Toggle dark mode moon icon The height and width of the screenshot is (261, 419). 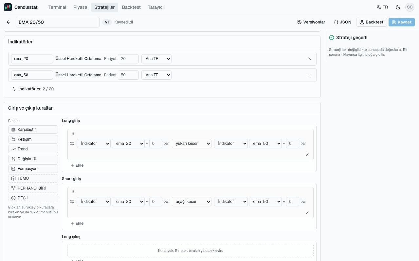398,7
